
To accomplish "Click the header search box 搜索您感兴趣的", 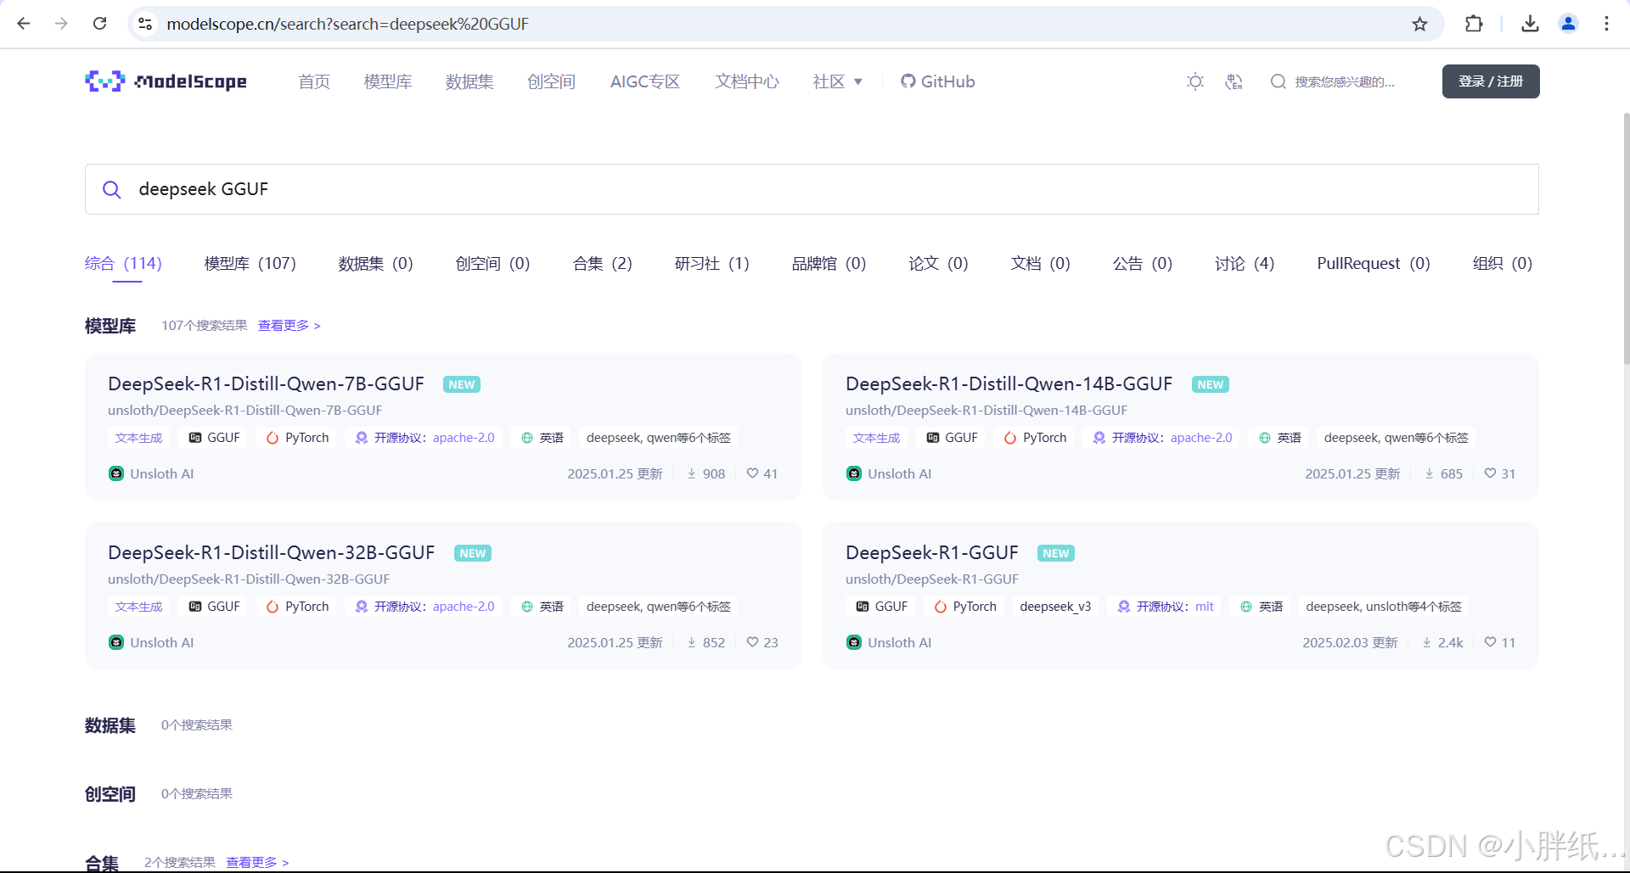I will (1346, 81).
